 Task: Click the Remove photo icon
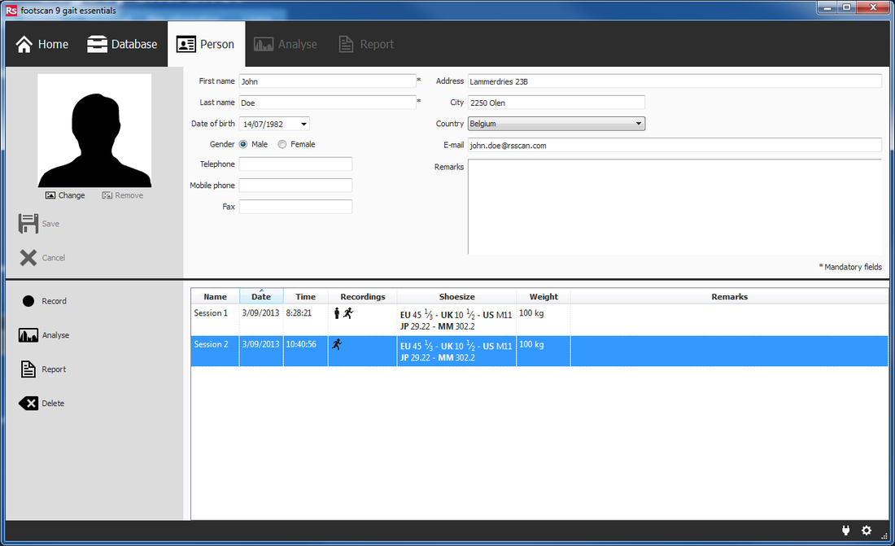click(107, 195)
